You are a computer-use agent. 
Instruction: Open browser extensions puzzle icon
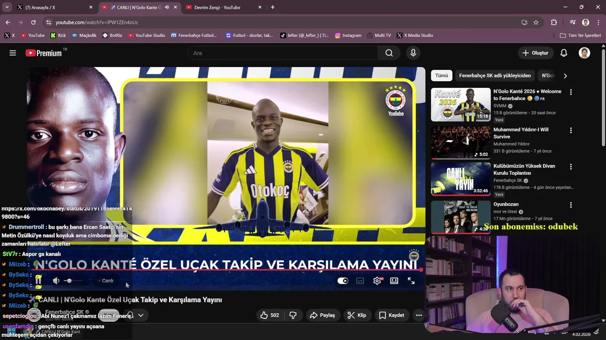(x=554, y=22)
